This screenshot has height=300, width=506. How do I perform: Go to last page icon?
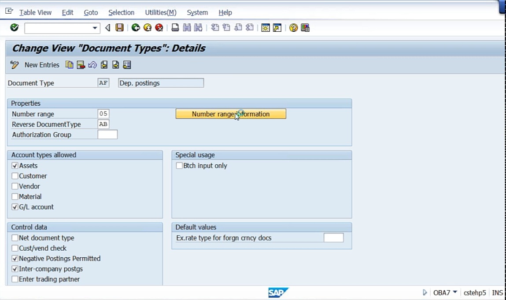pos(249,28)
